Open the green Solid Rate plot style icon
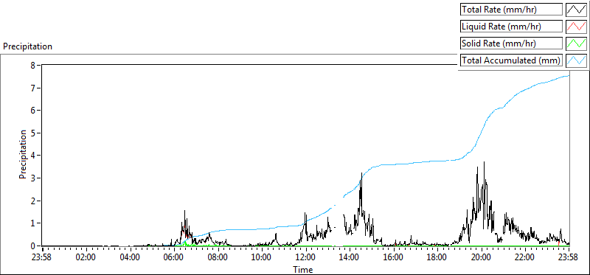The height and width of the screenshot is (275, 590). coord(577,43)
